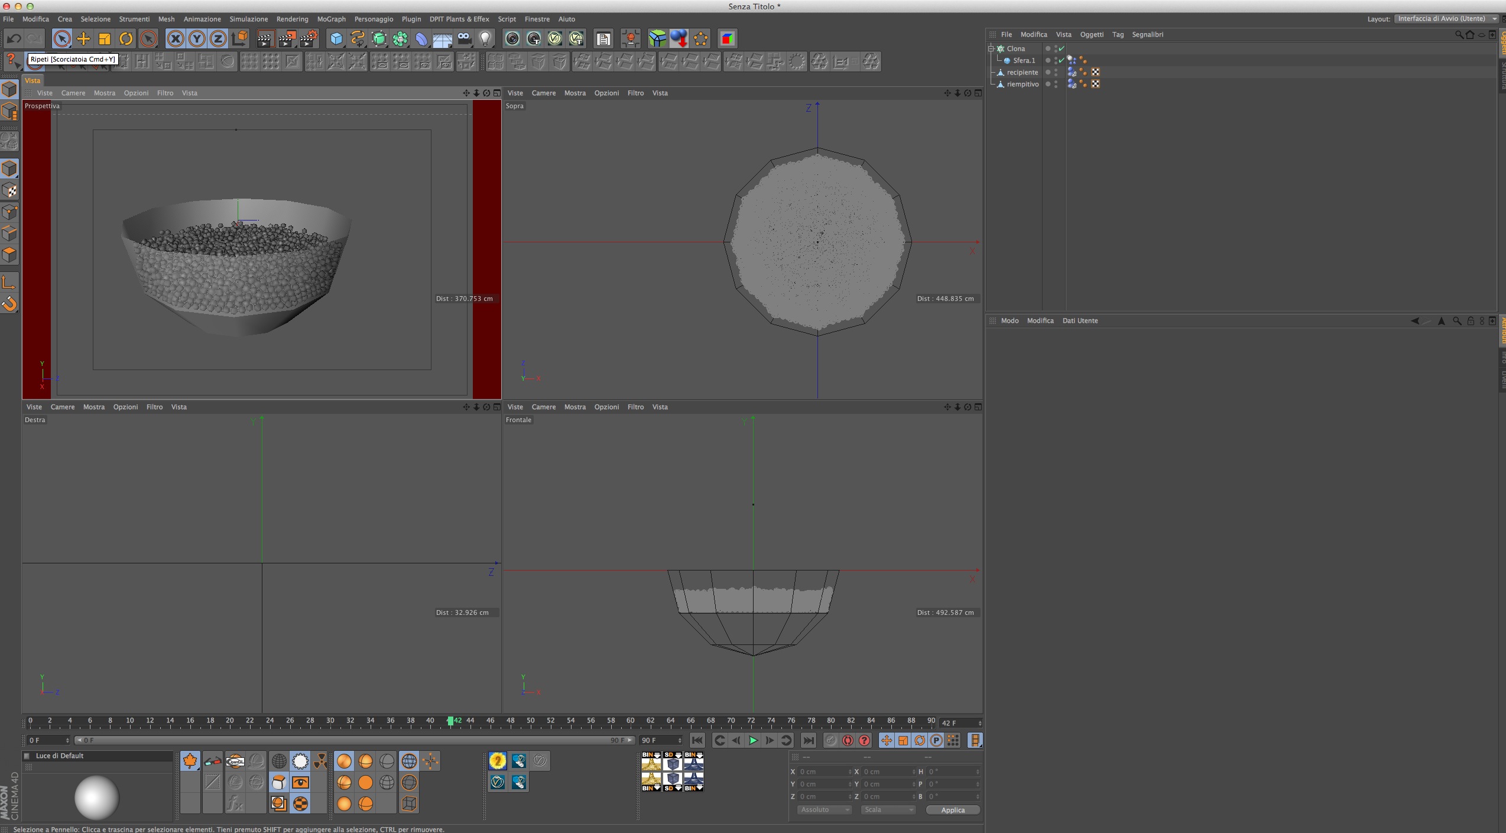
Task: Click the camera object icon
Action: pyautogui.click(x=464, y=39)
